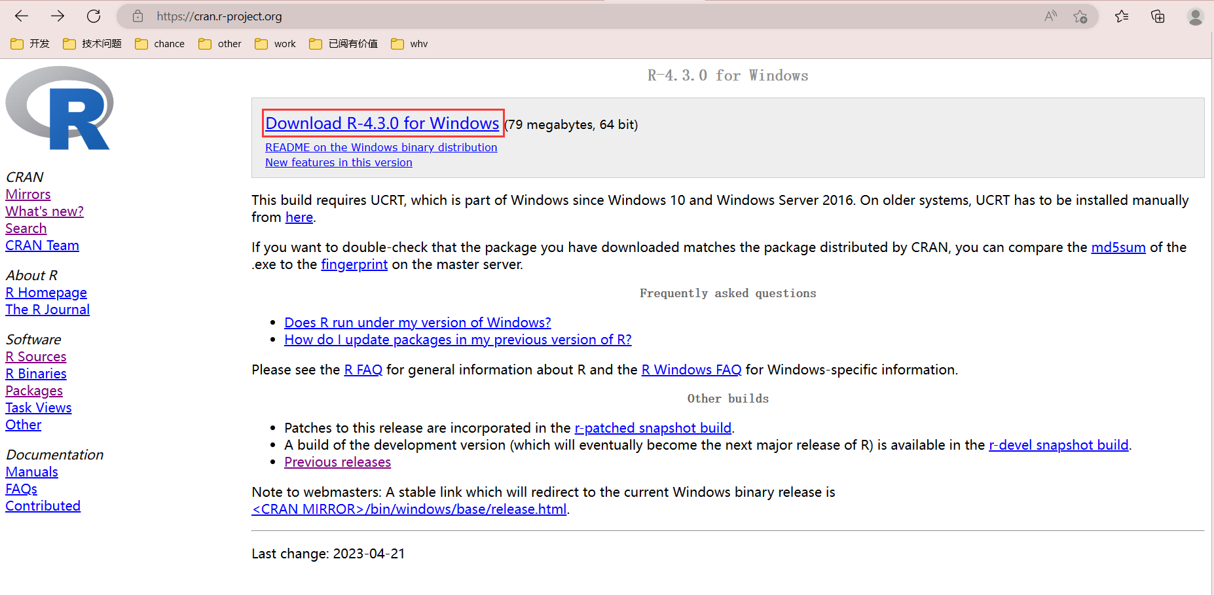Click the Read Aloud icon

coord(1050,16)
